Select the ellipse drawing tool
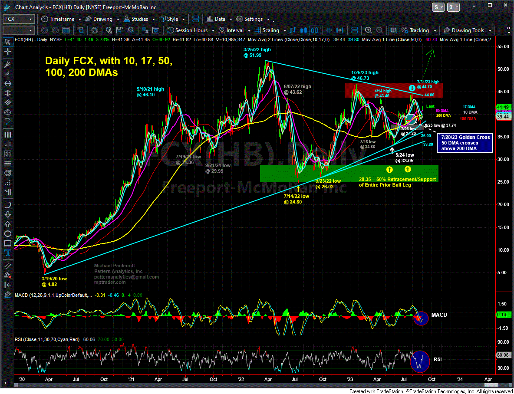The height and width of the screenshot is (394, 514). (x=8, y=234)
